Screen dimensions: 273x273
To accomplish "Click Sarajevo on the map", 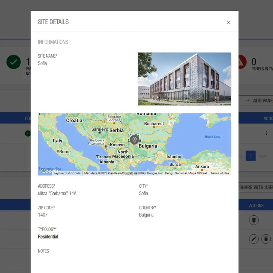I will (100, 129).
